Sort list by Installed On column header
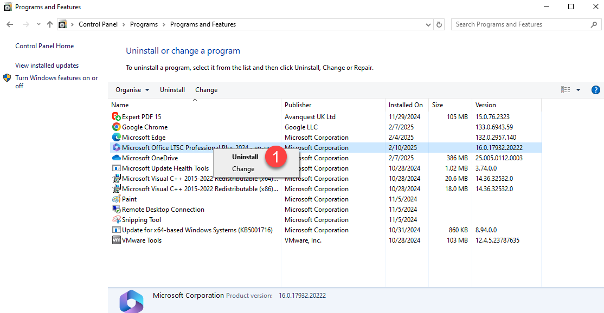 pos(407,105)
